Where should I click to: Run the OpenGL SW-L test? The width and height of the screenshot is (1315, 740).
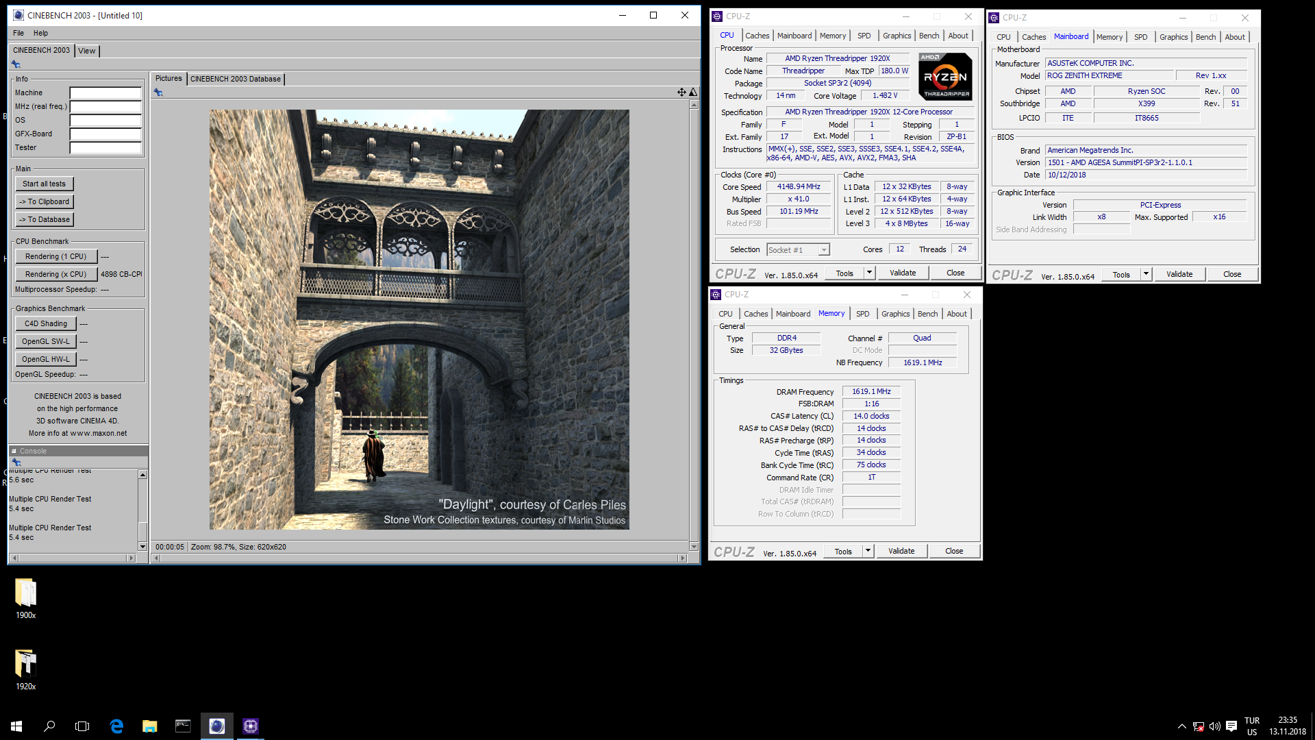pos(46,341)
